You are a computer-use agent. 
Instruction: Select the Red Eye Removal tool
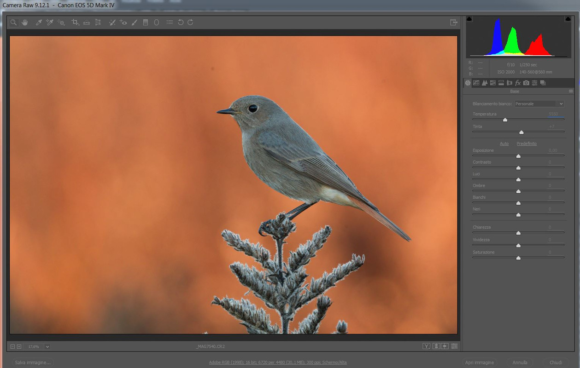pyautogui.click(x=123, y=22)
